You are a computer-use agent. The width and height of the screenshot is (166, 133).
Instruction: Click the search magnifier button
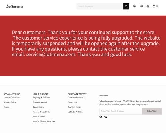point(126,6)
